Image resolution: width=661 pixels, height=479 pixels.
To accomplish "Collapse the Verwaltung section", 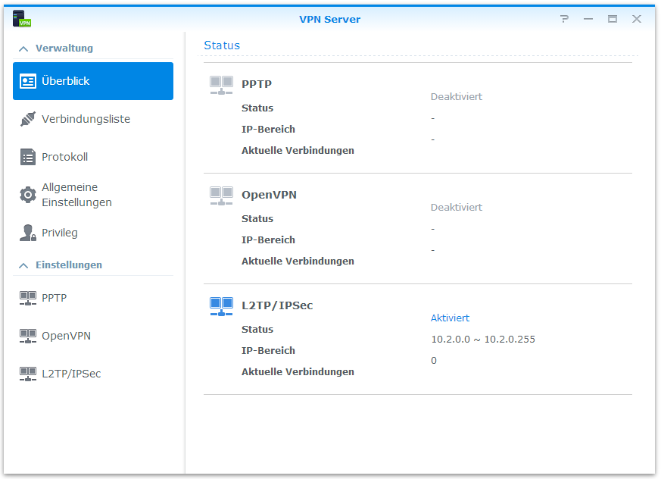I will coord(23,49).
